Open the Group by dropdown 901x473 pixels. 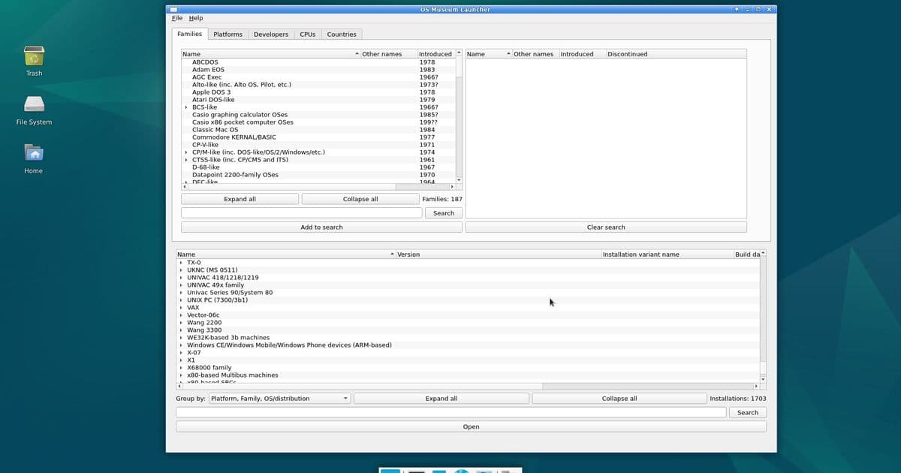pos(279,399)
